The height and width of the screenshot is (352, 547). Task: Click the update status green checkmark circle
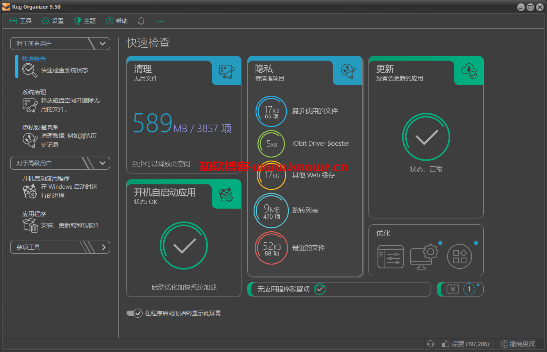click(x=426, y=137)
